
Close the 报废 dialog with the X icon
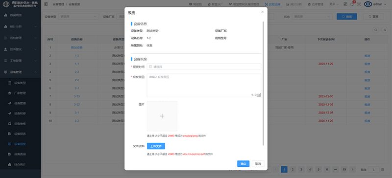(262, 12)
